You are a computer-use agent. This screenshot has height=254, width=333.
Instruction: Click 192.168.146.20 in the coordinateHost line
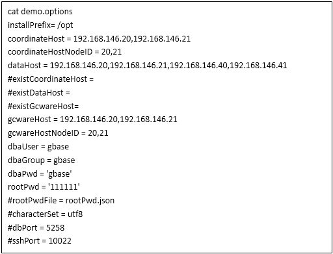click(x=102, y=39)
